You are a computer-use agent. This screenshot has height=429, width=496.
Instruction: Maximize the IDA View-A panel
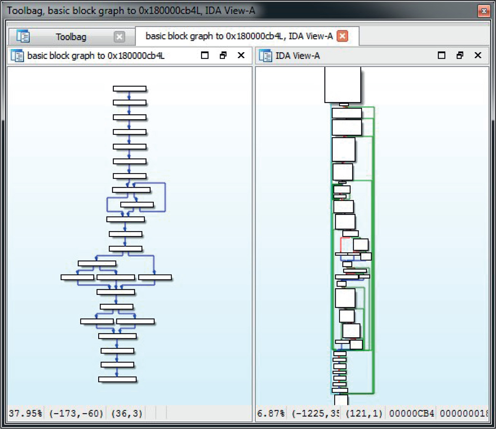coord(442,56)
